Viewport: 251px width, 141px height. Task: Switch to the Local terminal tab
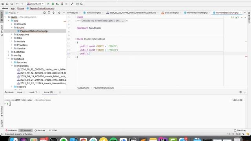[19, 92]
